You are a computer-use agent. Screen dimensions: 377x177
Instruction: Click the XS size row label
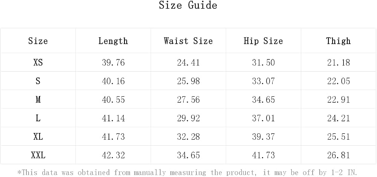pos(38,63)
